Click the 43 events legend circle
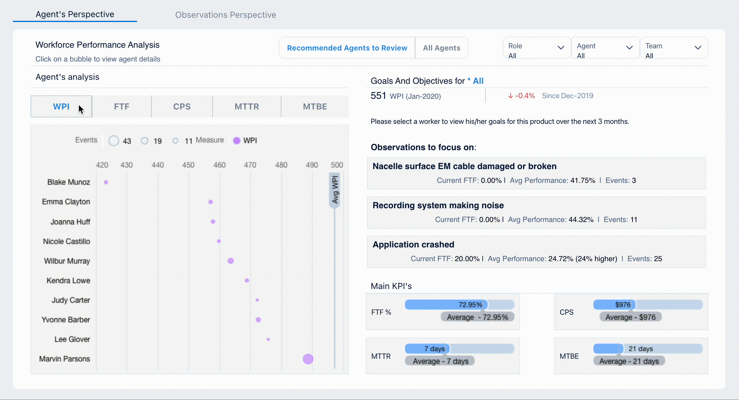Image resolution: width=739 pixels, height=400 pixels. click(114, 141)
